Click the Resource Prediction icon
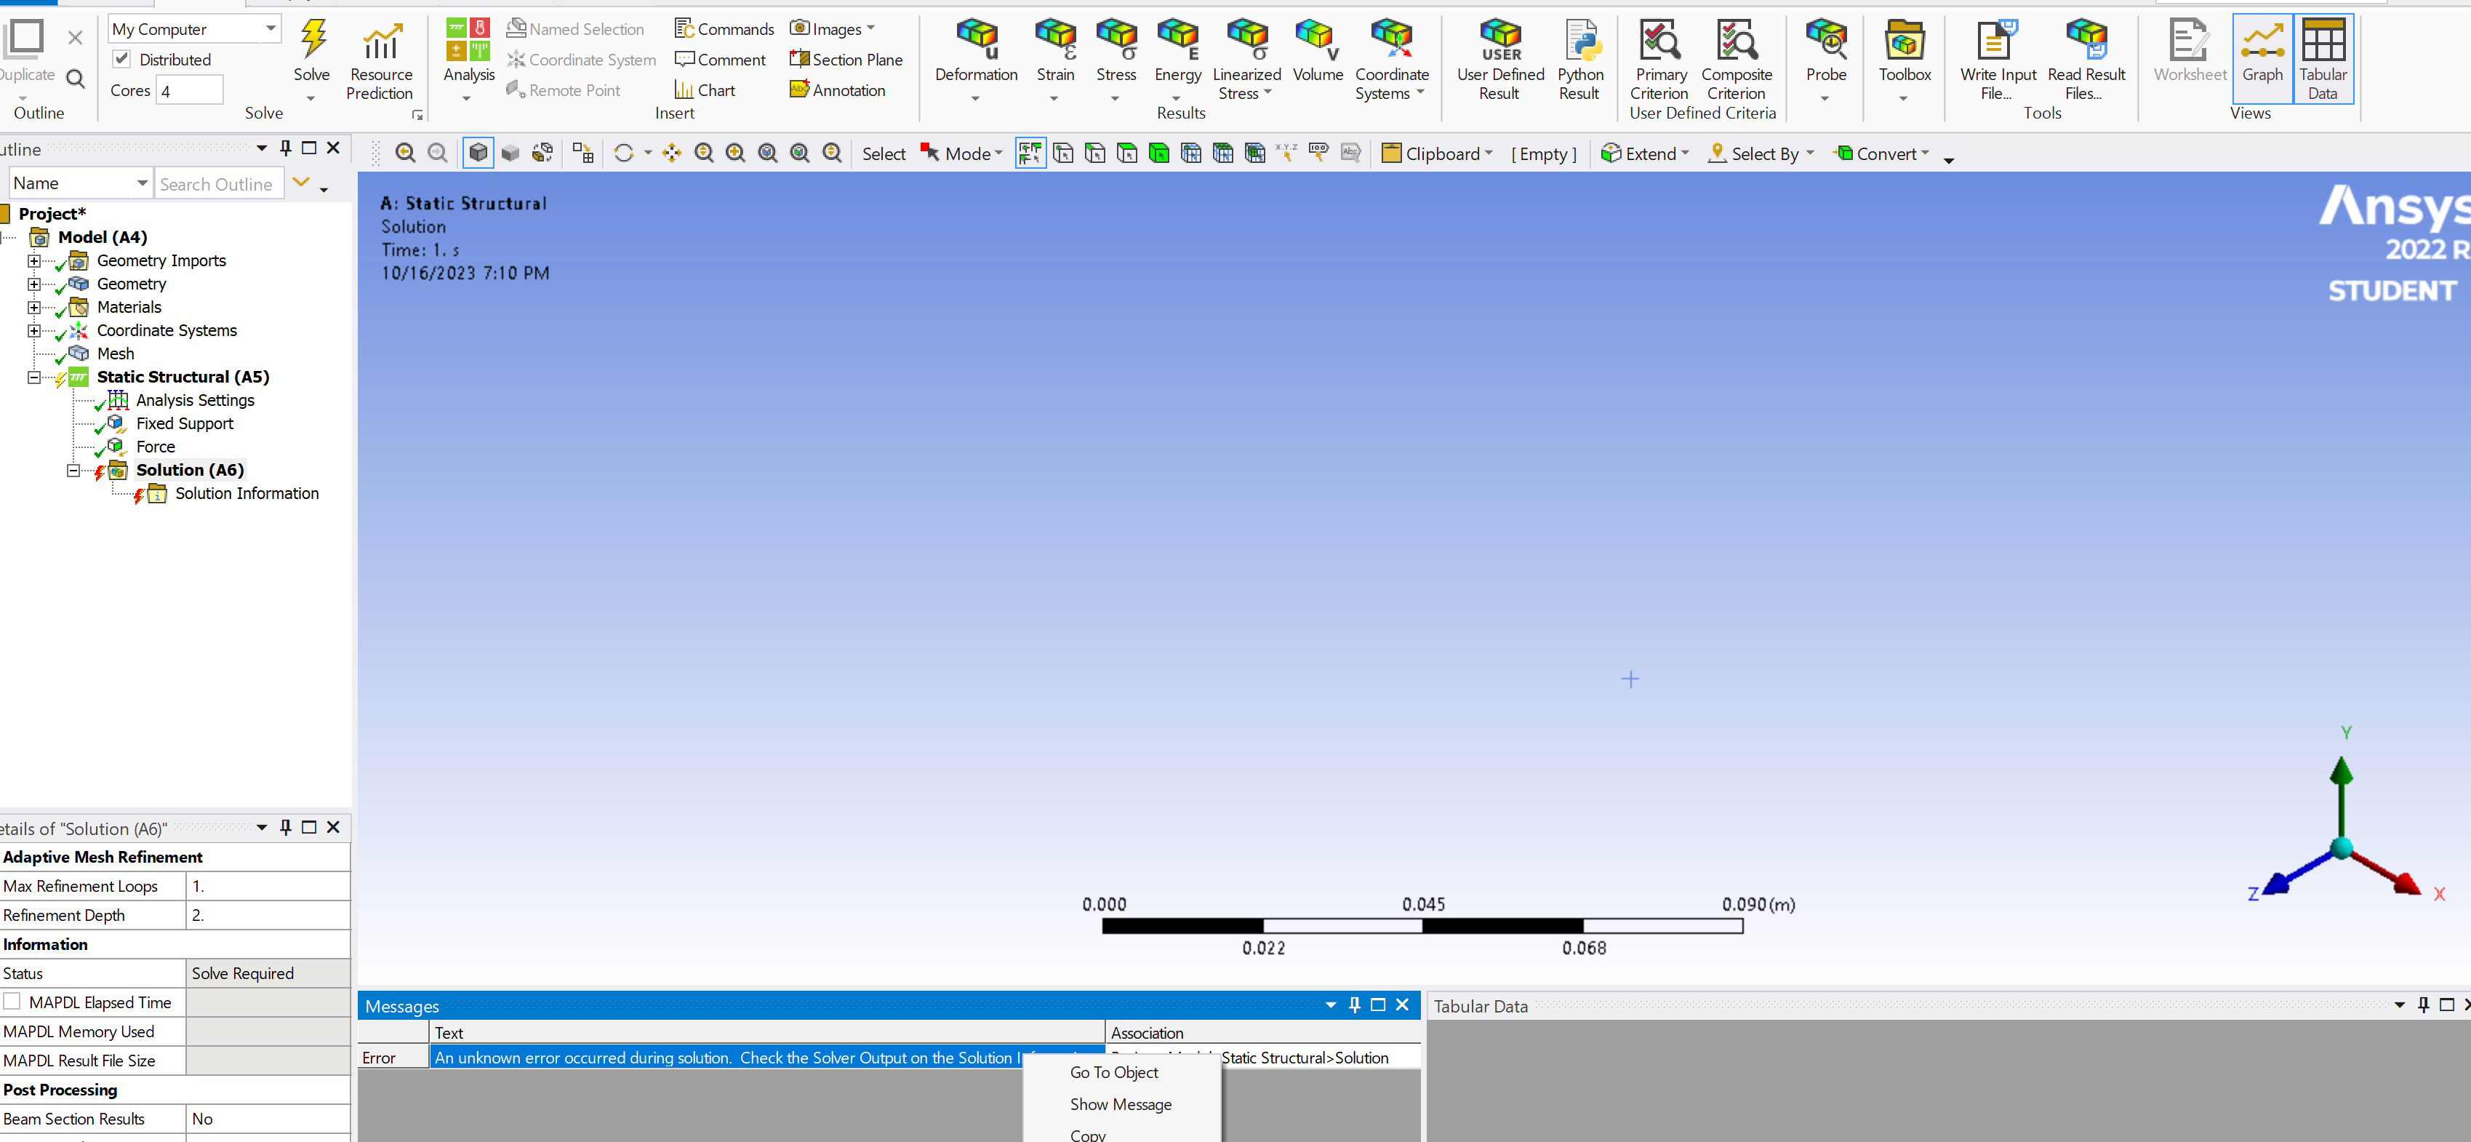This screenshot has width=2471, height=1142. tap(381, 42)
